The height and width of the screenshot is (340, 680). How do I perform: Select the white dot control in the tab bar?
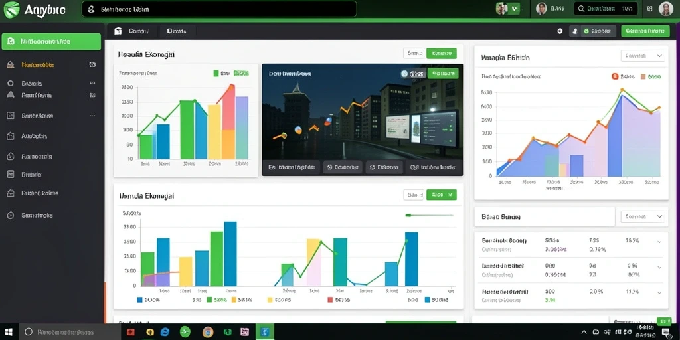tap(560, 31)
